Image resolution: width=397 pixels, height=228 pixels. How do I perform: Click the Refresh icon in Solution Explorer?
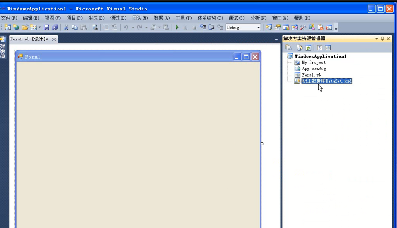308,48
